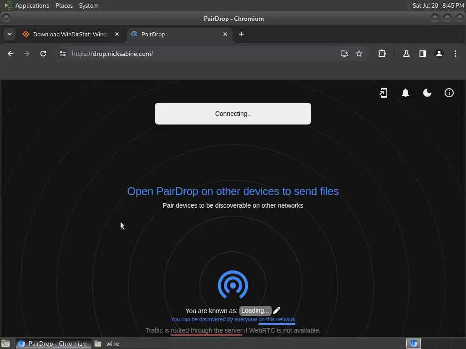Click the address bar URL
This screenshot has width=466, height=349.
point(112,54)
